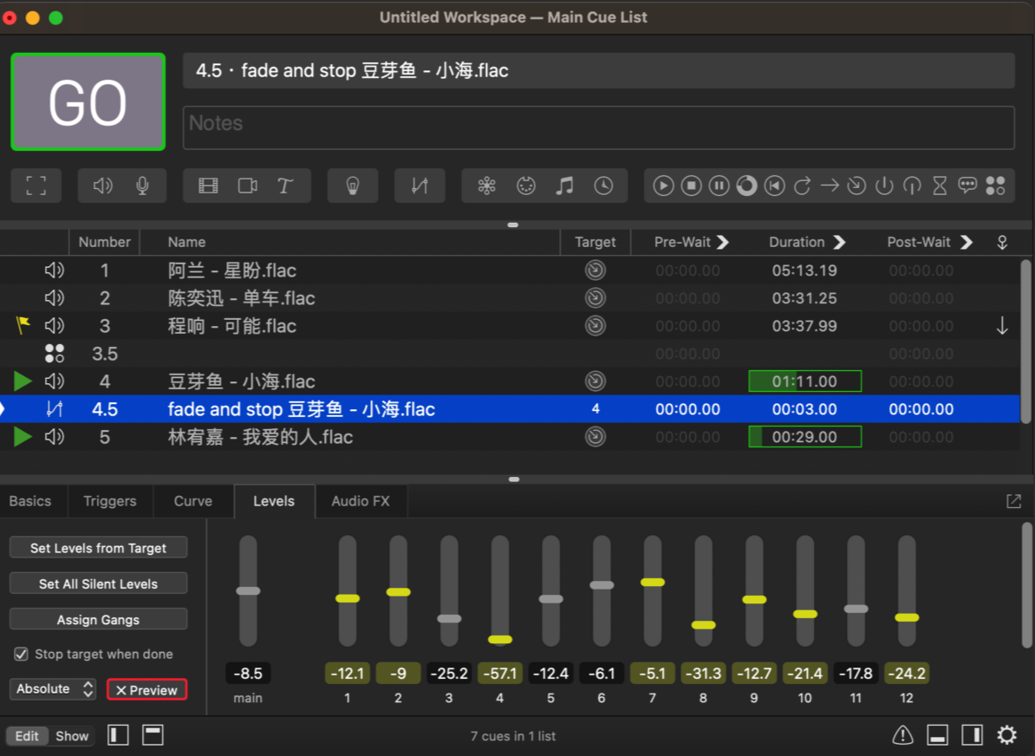Add a Light cue with bulb icon
Screen dimensions: 1035x756
pos(353,186)
